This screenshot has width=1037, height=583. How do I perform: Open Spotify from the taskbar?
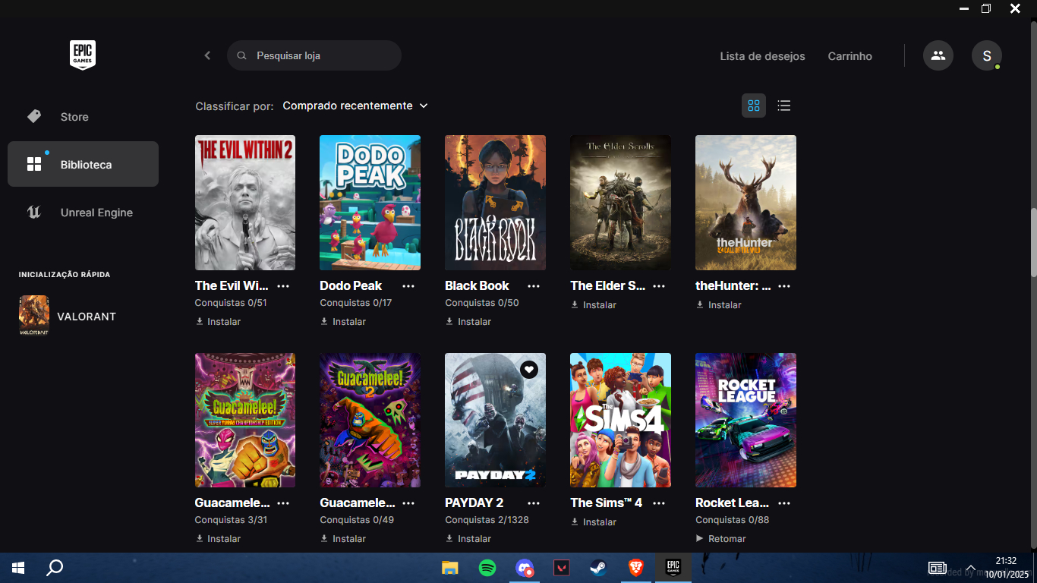click(487, 568)
